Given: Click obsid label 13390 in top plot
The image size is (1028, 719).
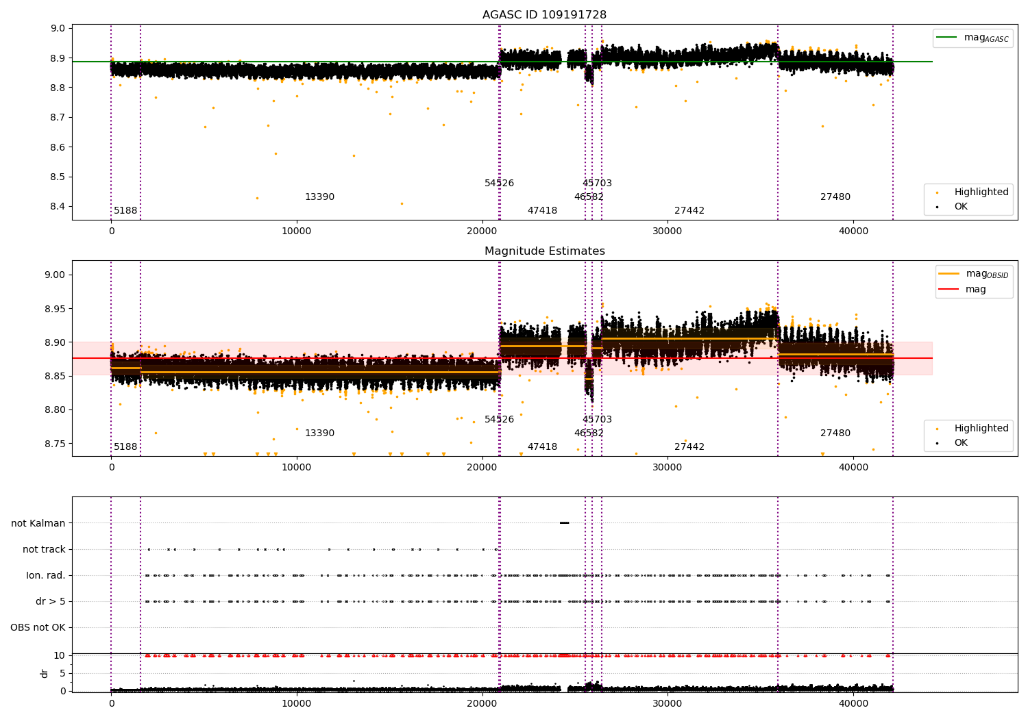Looking at the screenshot, I should (319, 197).
